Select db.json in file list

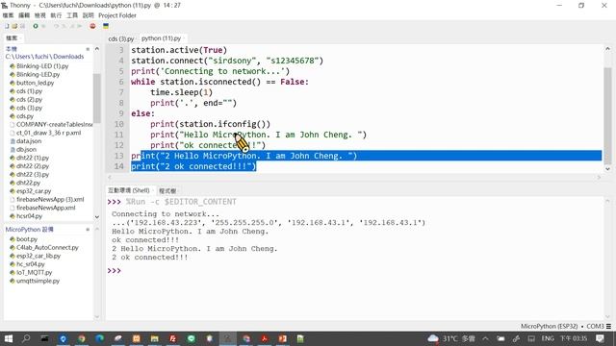(26, 150)
